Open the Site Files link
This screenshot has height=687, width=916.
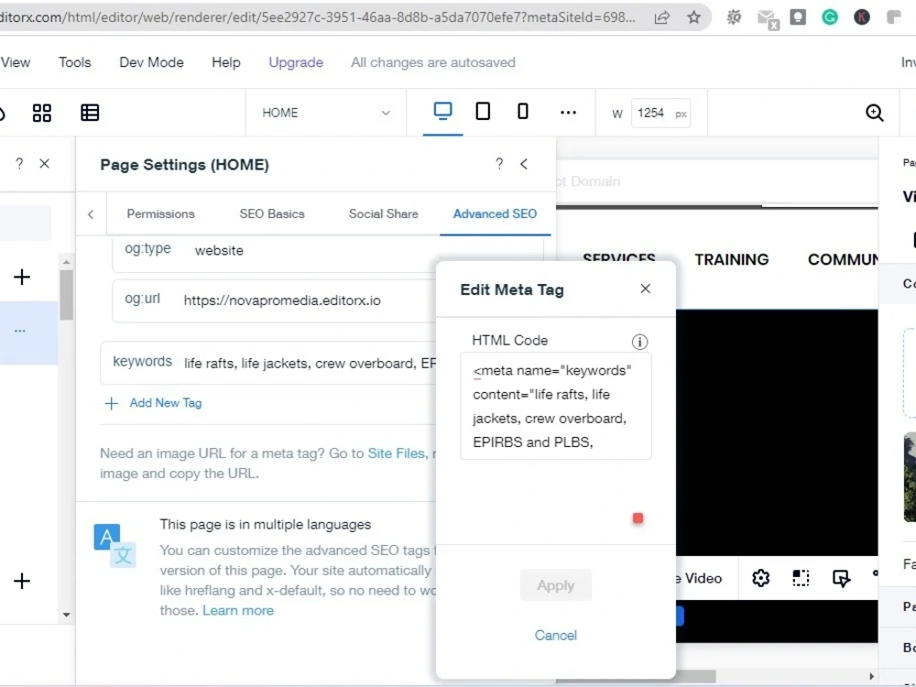[x=396, y=453]
